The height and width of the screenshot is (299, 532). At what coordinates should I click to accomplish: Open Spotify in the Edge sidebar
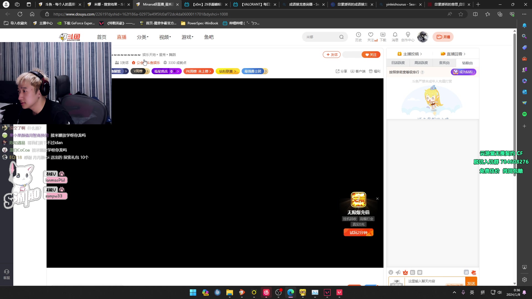pyautogui.click(x=524, y=114)
